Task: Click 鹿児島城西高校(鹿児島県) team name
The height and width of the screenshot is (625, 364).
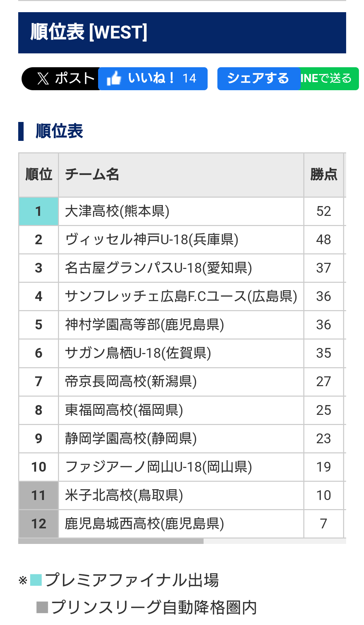Action: (x=145, y=524)
